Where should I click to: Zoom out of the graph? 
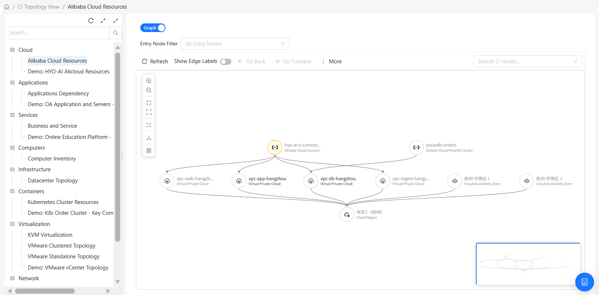149,90
